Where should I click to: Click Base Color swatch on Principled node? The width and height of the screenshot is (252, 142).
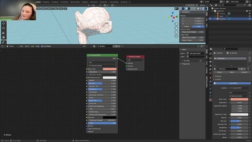[x=109, y=69]
